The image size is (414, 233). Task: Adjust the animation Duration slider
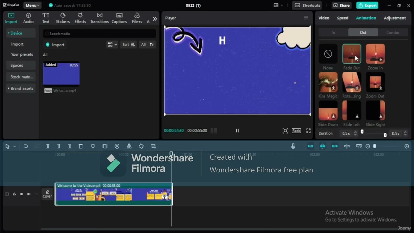pyautogui.click(x=374, y=133)
